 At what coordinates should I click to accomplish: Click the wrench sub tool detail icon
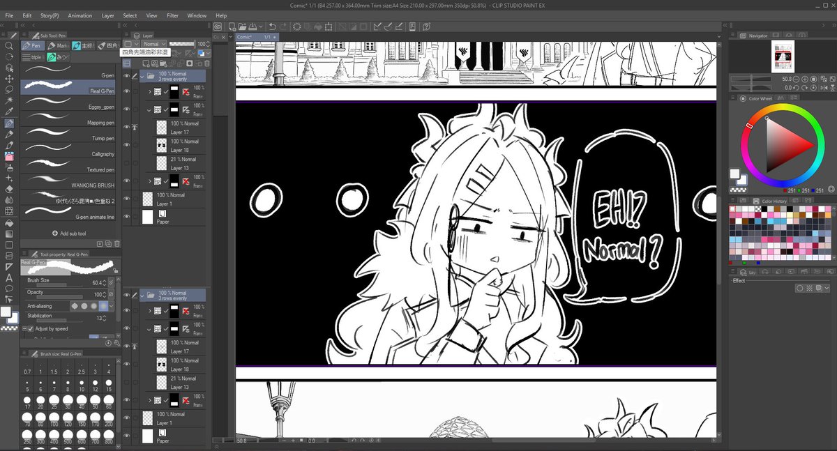116,343
